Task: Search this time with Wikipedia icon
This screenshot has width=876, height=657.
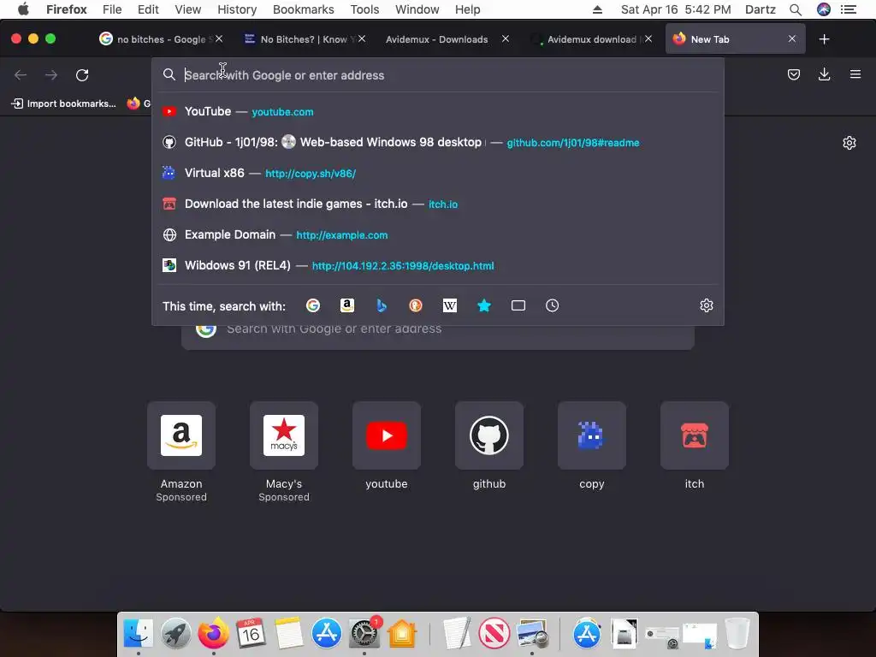Action: [x=450, y=305]
